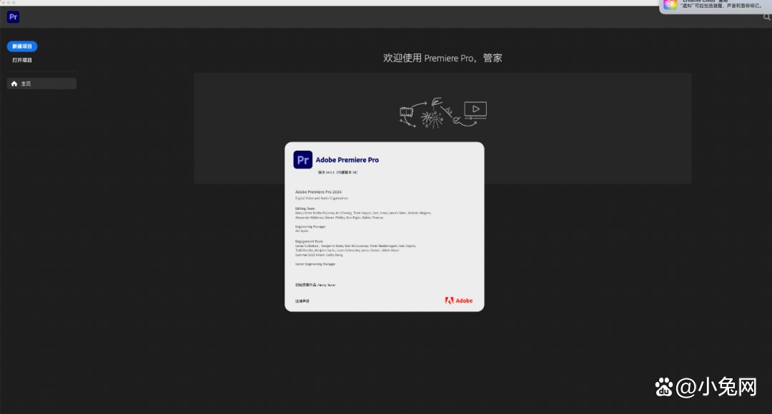Click the Creative Cloud notification banner
772x414 pixels.
(715, 6)
